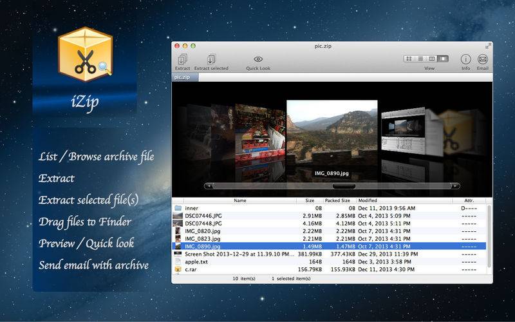
Task: Sort by the Attr. column header
Action: [469, 200]
